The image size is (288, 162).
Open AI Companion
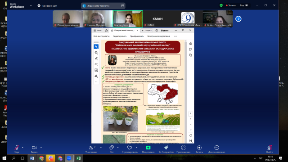coord(166,149)
